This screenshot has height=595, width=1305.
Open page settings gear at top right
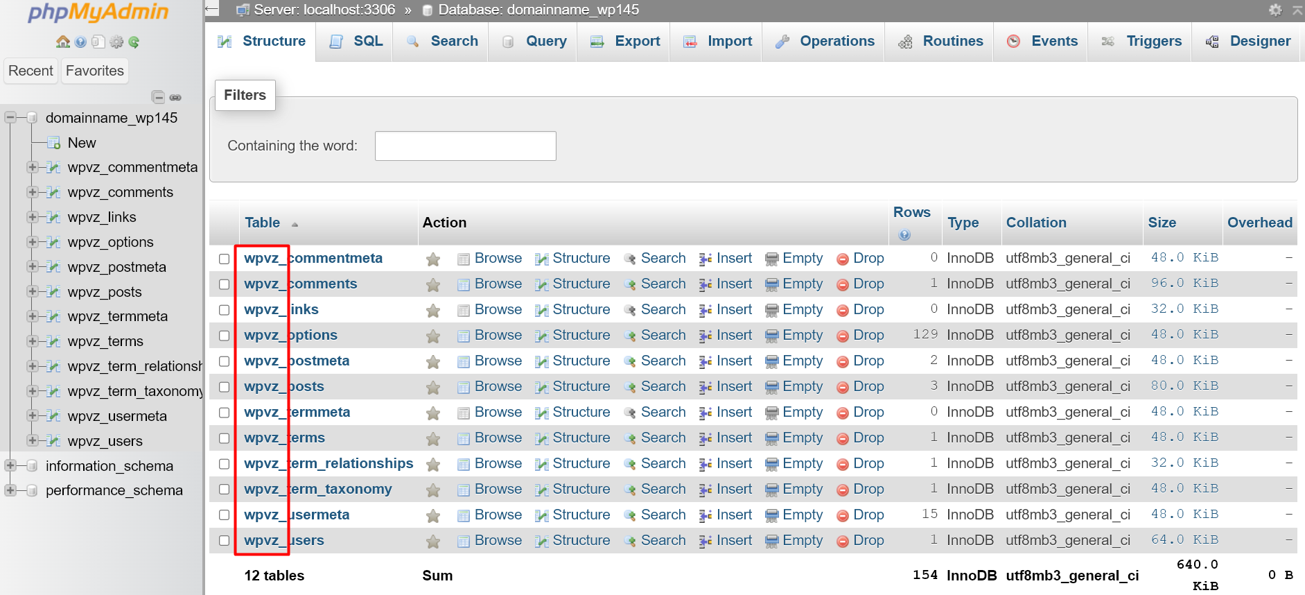(x=1275, y=10)
